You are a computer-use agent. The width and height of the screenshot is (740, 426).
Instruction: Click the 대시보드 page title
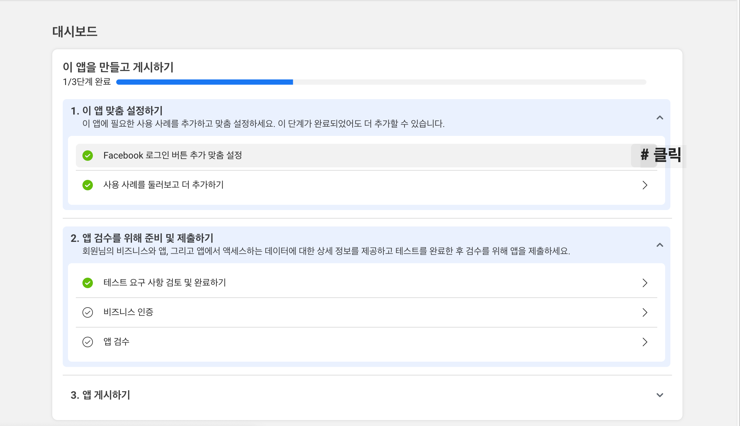75,32
